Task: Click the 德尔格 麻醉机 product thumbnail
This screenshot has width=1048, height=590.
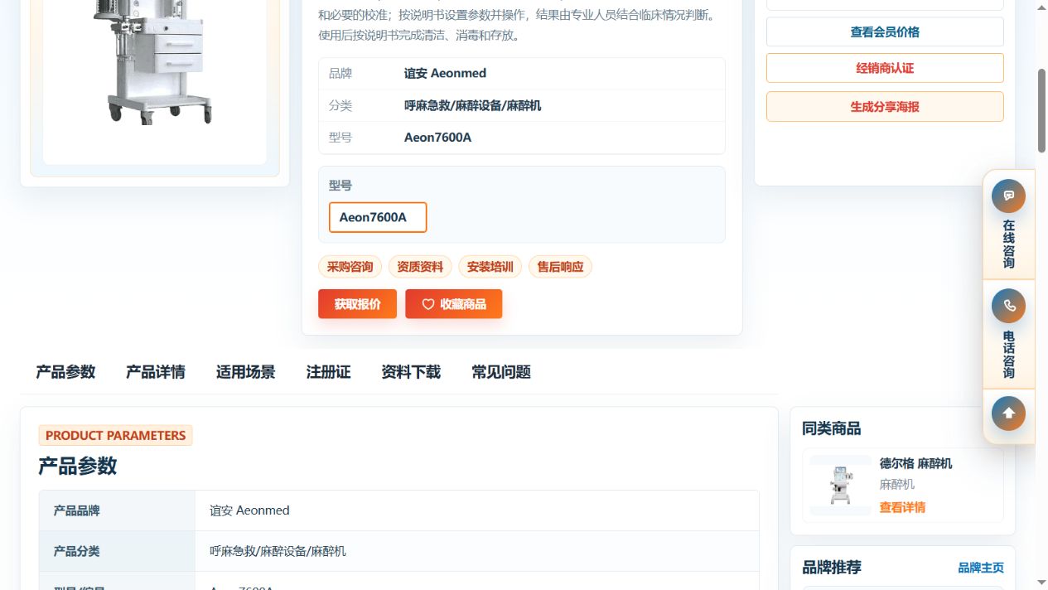Action: point(840,486)
